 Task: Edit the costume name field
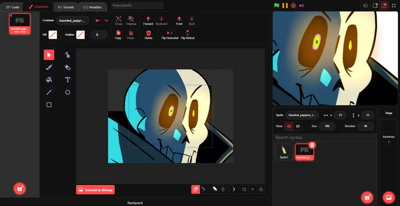[73, 20]
